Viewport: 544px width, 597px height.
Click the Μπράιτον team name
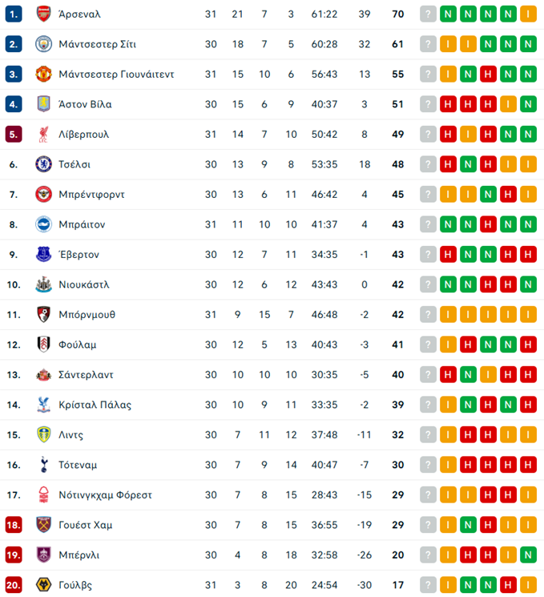pyautogui.click(x=82, y=224)
